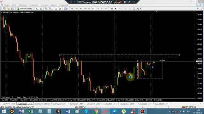Open the chat bubbles icon in toolbar
Image resolution: width=204 pixels, height=114 pixels.
[202, 9]
